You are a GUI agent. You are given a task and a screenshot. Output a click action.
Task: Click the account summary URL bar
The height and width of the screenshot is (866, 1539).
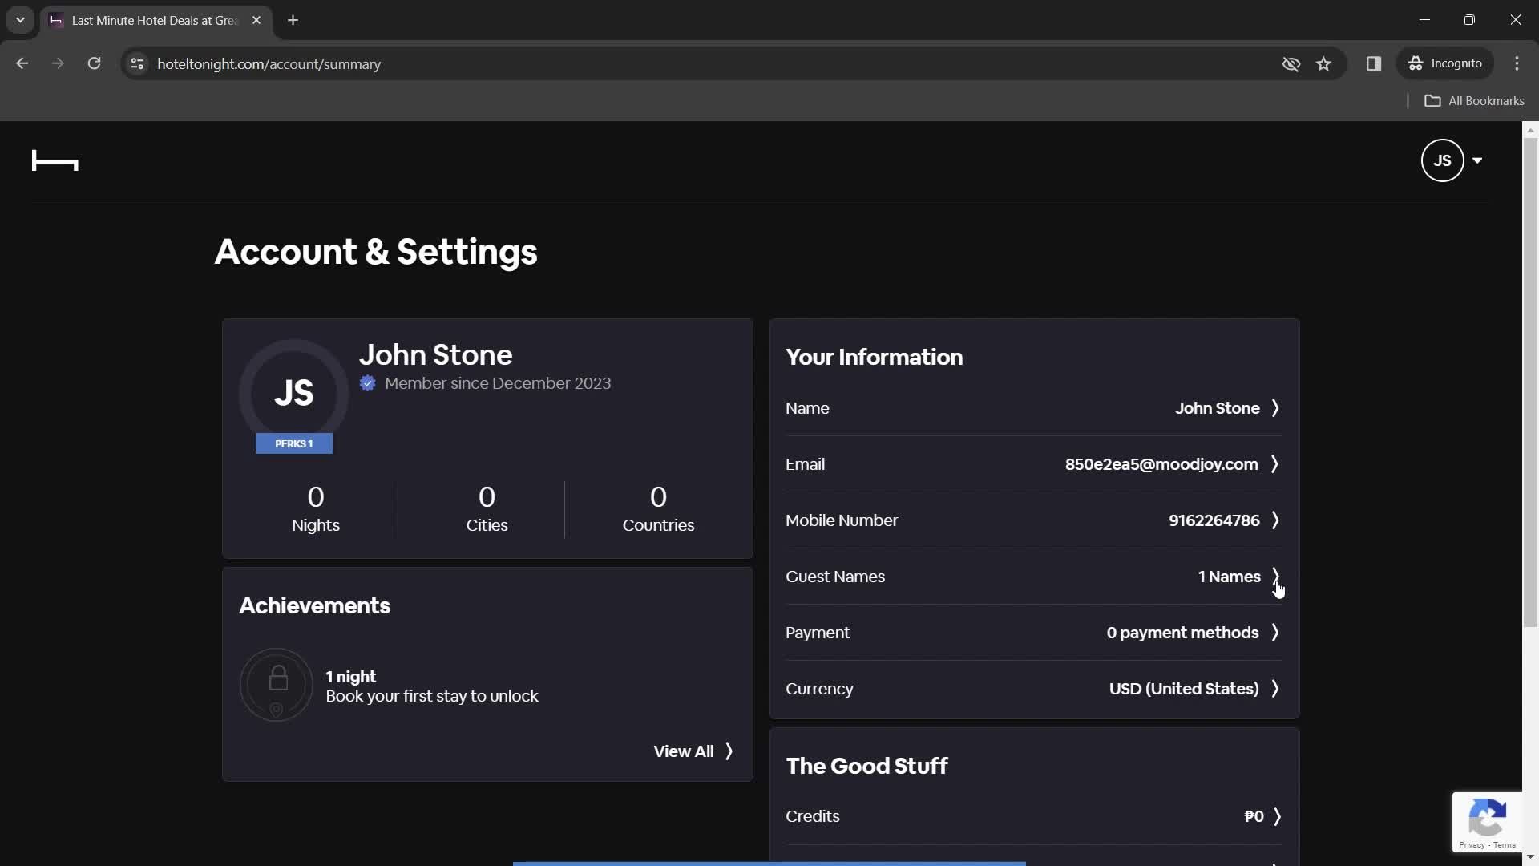click(269, 63)
